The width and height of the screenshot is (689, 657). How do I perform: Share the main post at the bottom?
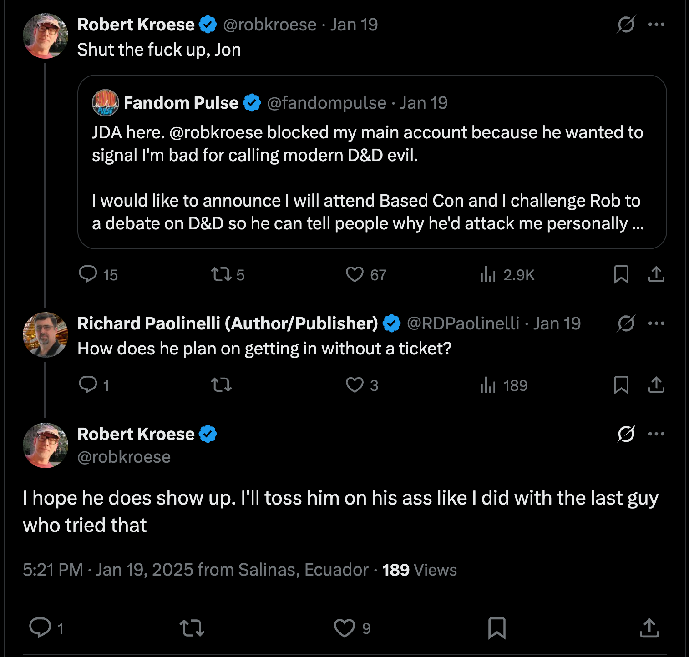(x=649, y=628)
